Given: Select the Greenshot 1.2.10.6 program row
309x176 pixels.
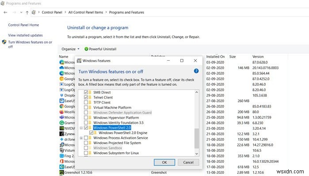Looking at the screenshot, I should coord(173,172).
